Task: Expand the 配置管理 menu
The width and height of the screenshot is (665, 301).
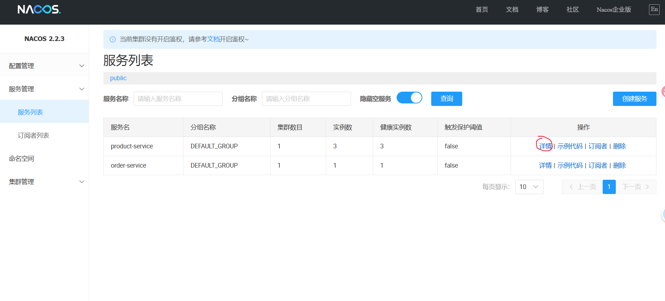Action: pos(44,66)
